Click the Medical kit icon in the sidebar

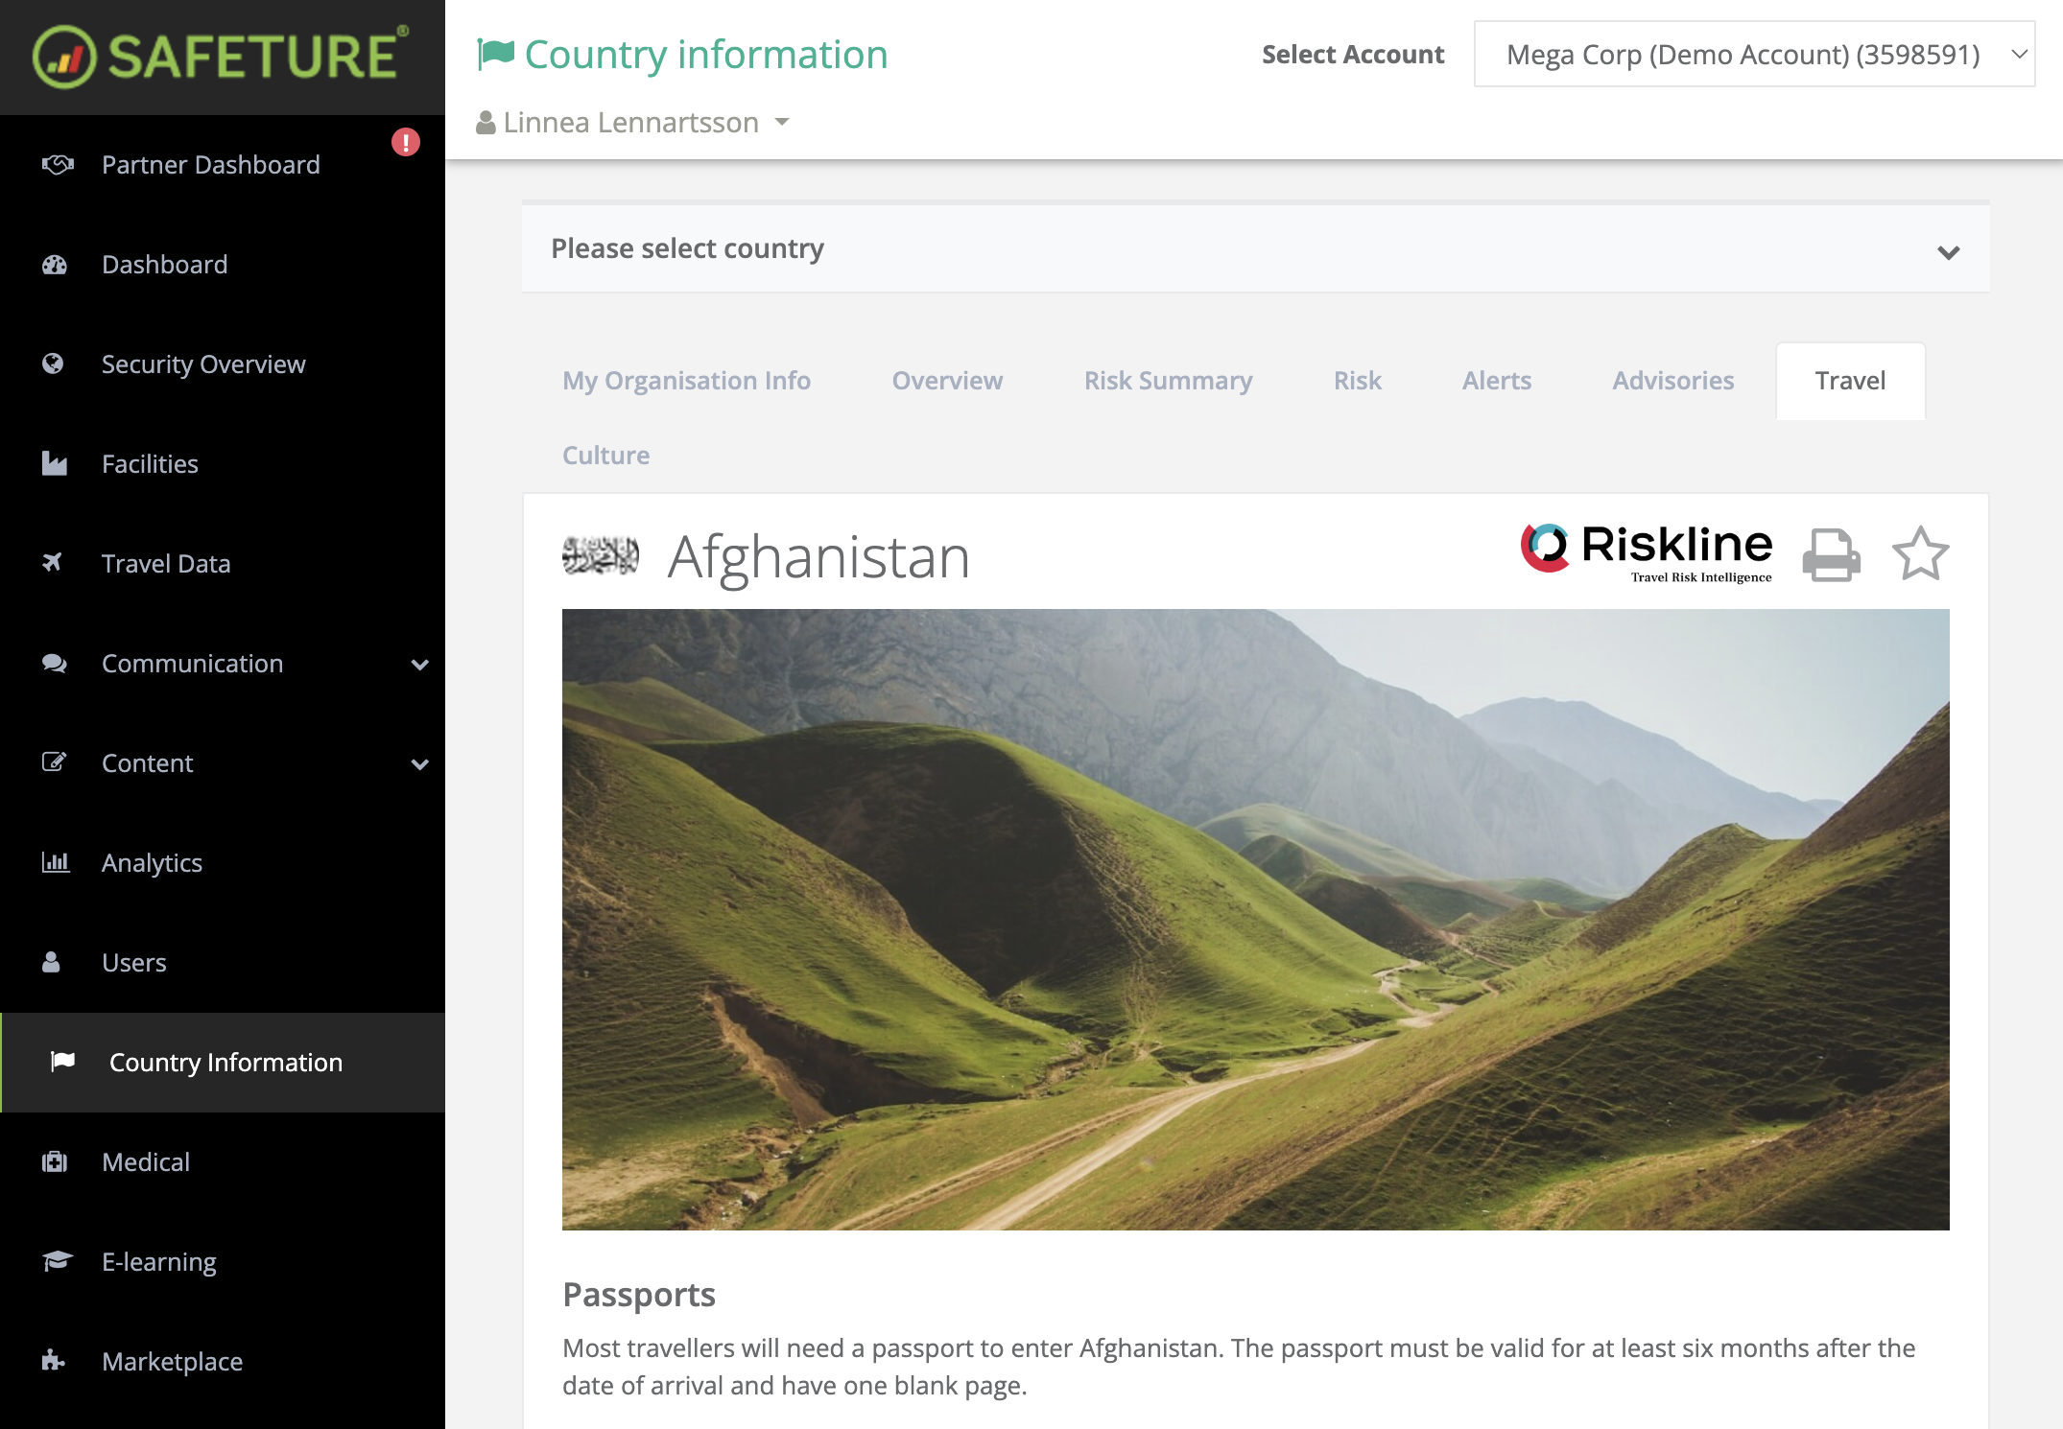point(55,1162)
